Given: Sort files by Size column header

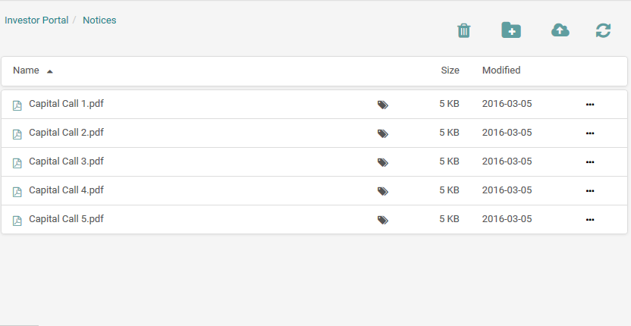Looking at the screenshot, I should coord(450,71).
